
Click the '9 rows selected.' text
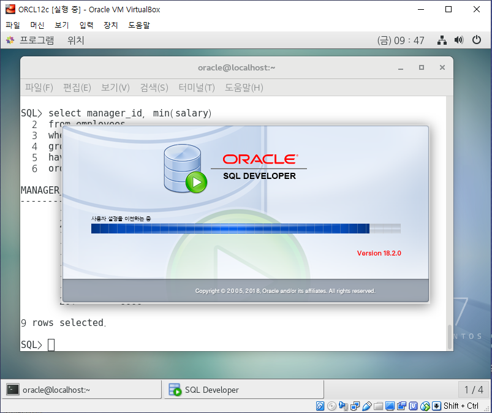tap(63, 322)
